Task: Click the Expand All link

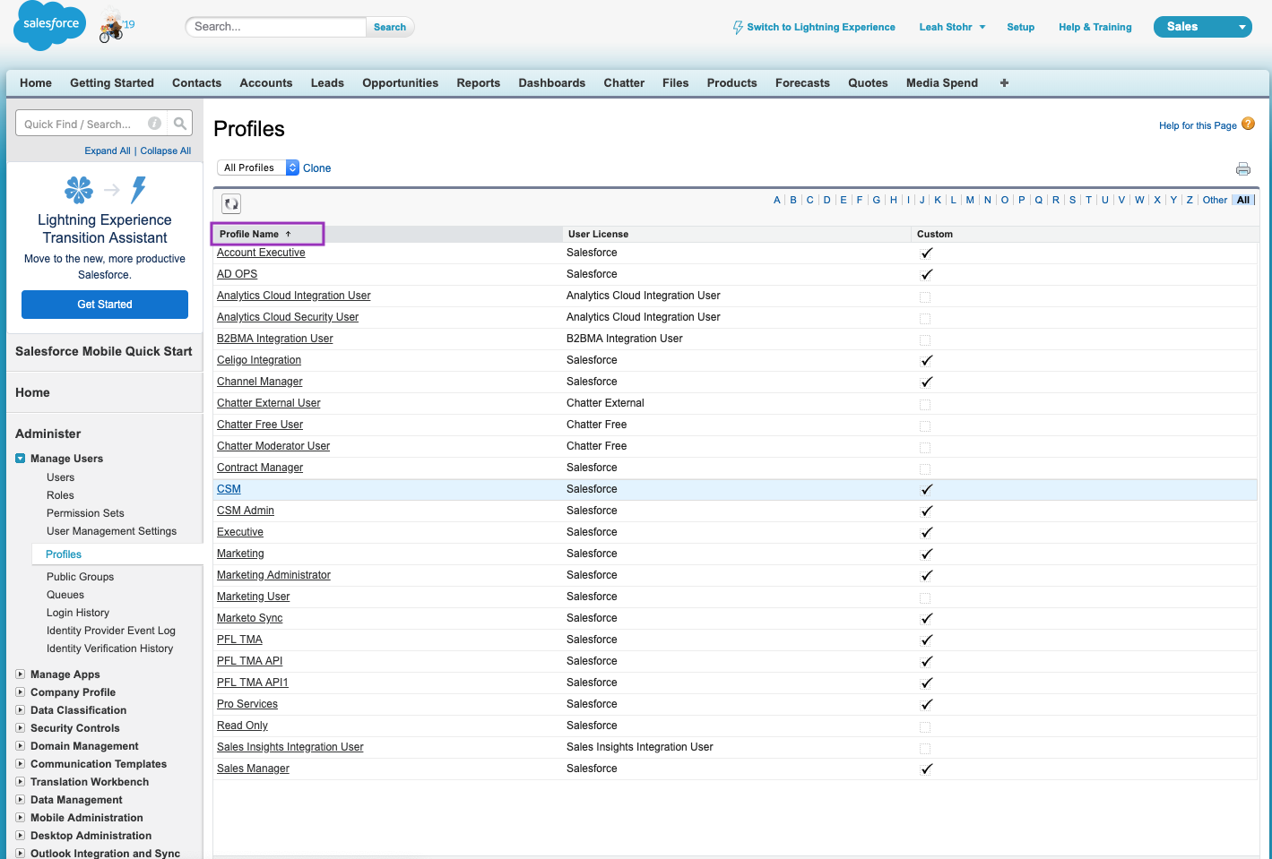Action: (x=108, y=150)
